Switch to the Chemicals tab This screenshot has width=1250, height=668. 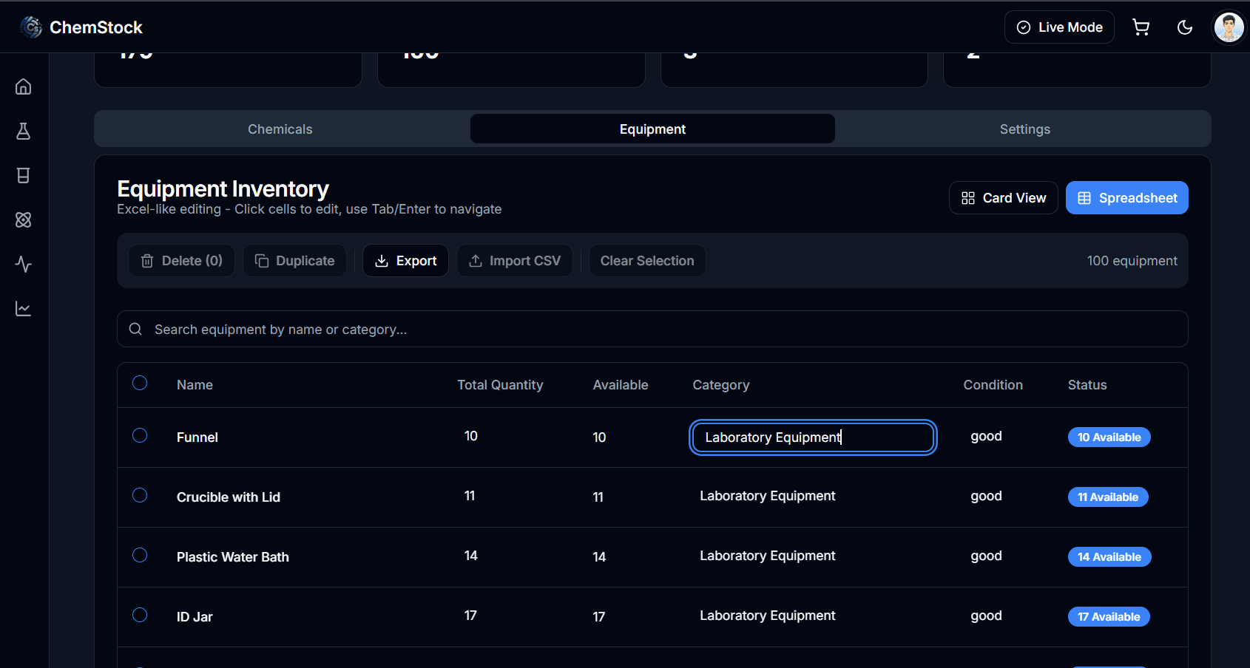(280, 129)
